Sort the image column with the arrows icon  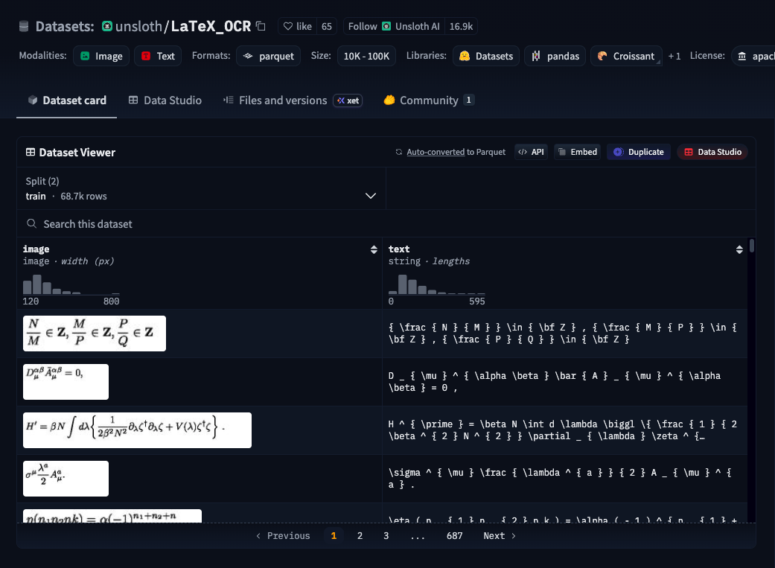tap(374, 249)
